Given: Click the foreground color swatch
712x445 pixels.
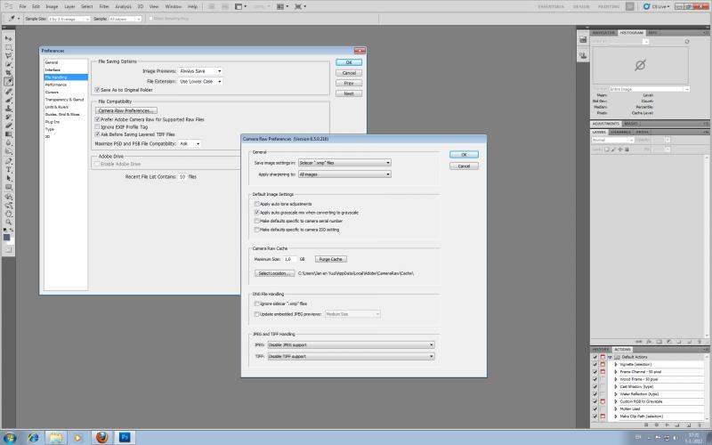Looking at the screenshot, I should click(6, 238).
